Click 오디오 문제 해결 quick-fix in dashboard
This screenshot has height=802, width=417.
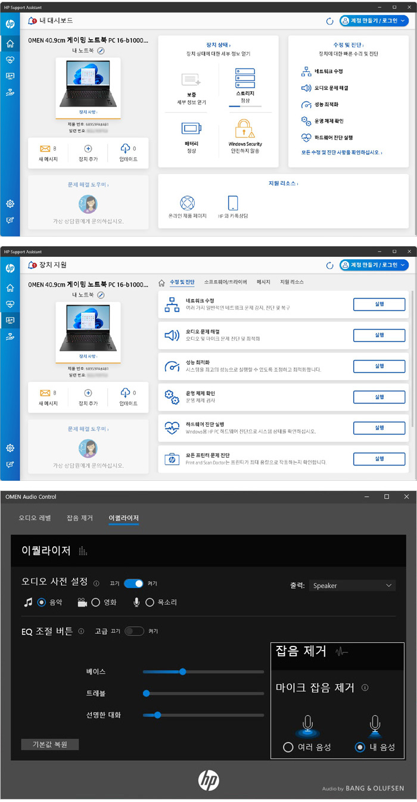325,88
